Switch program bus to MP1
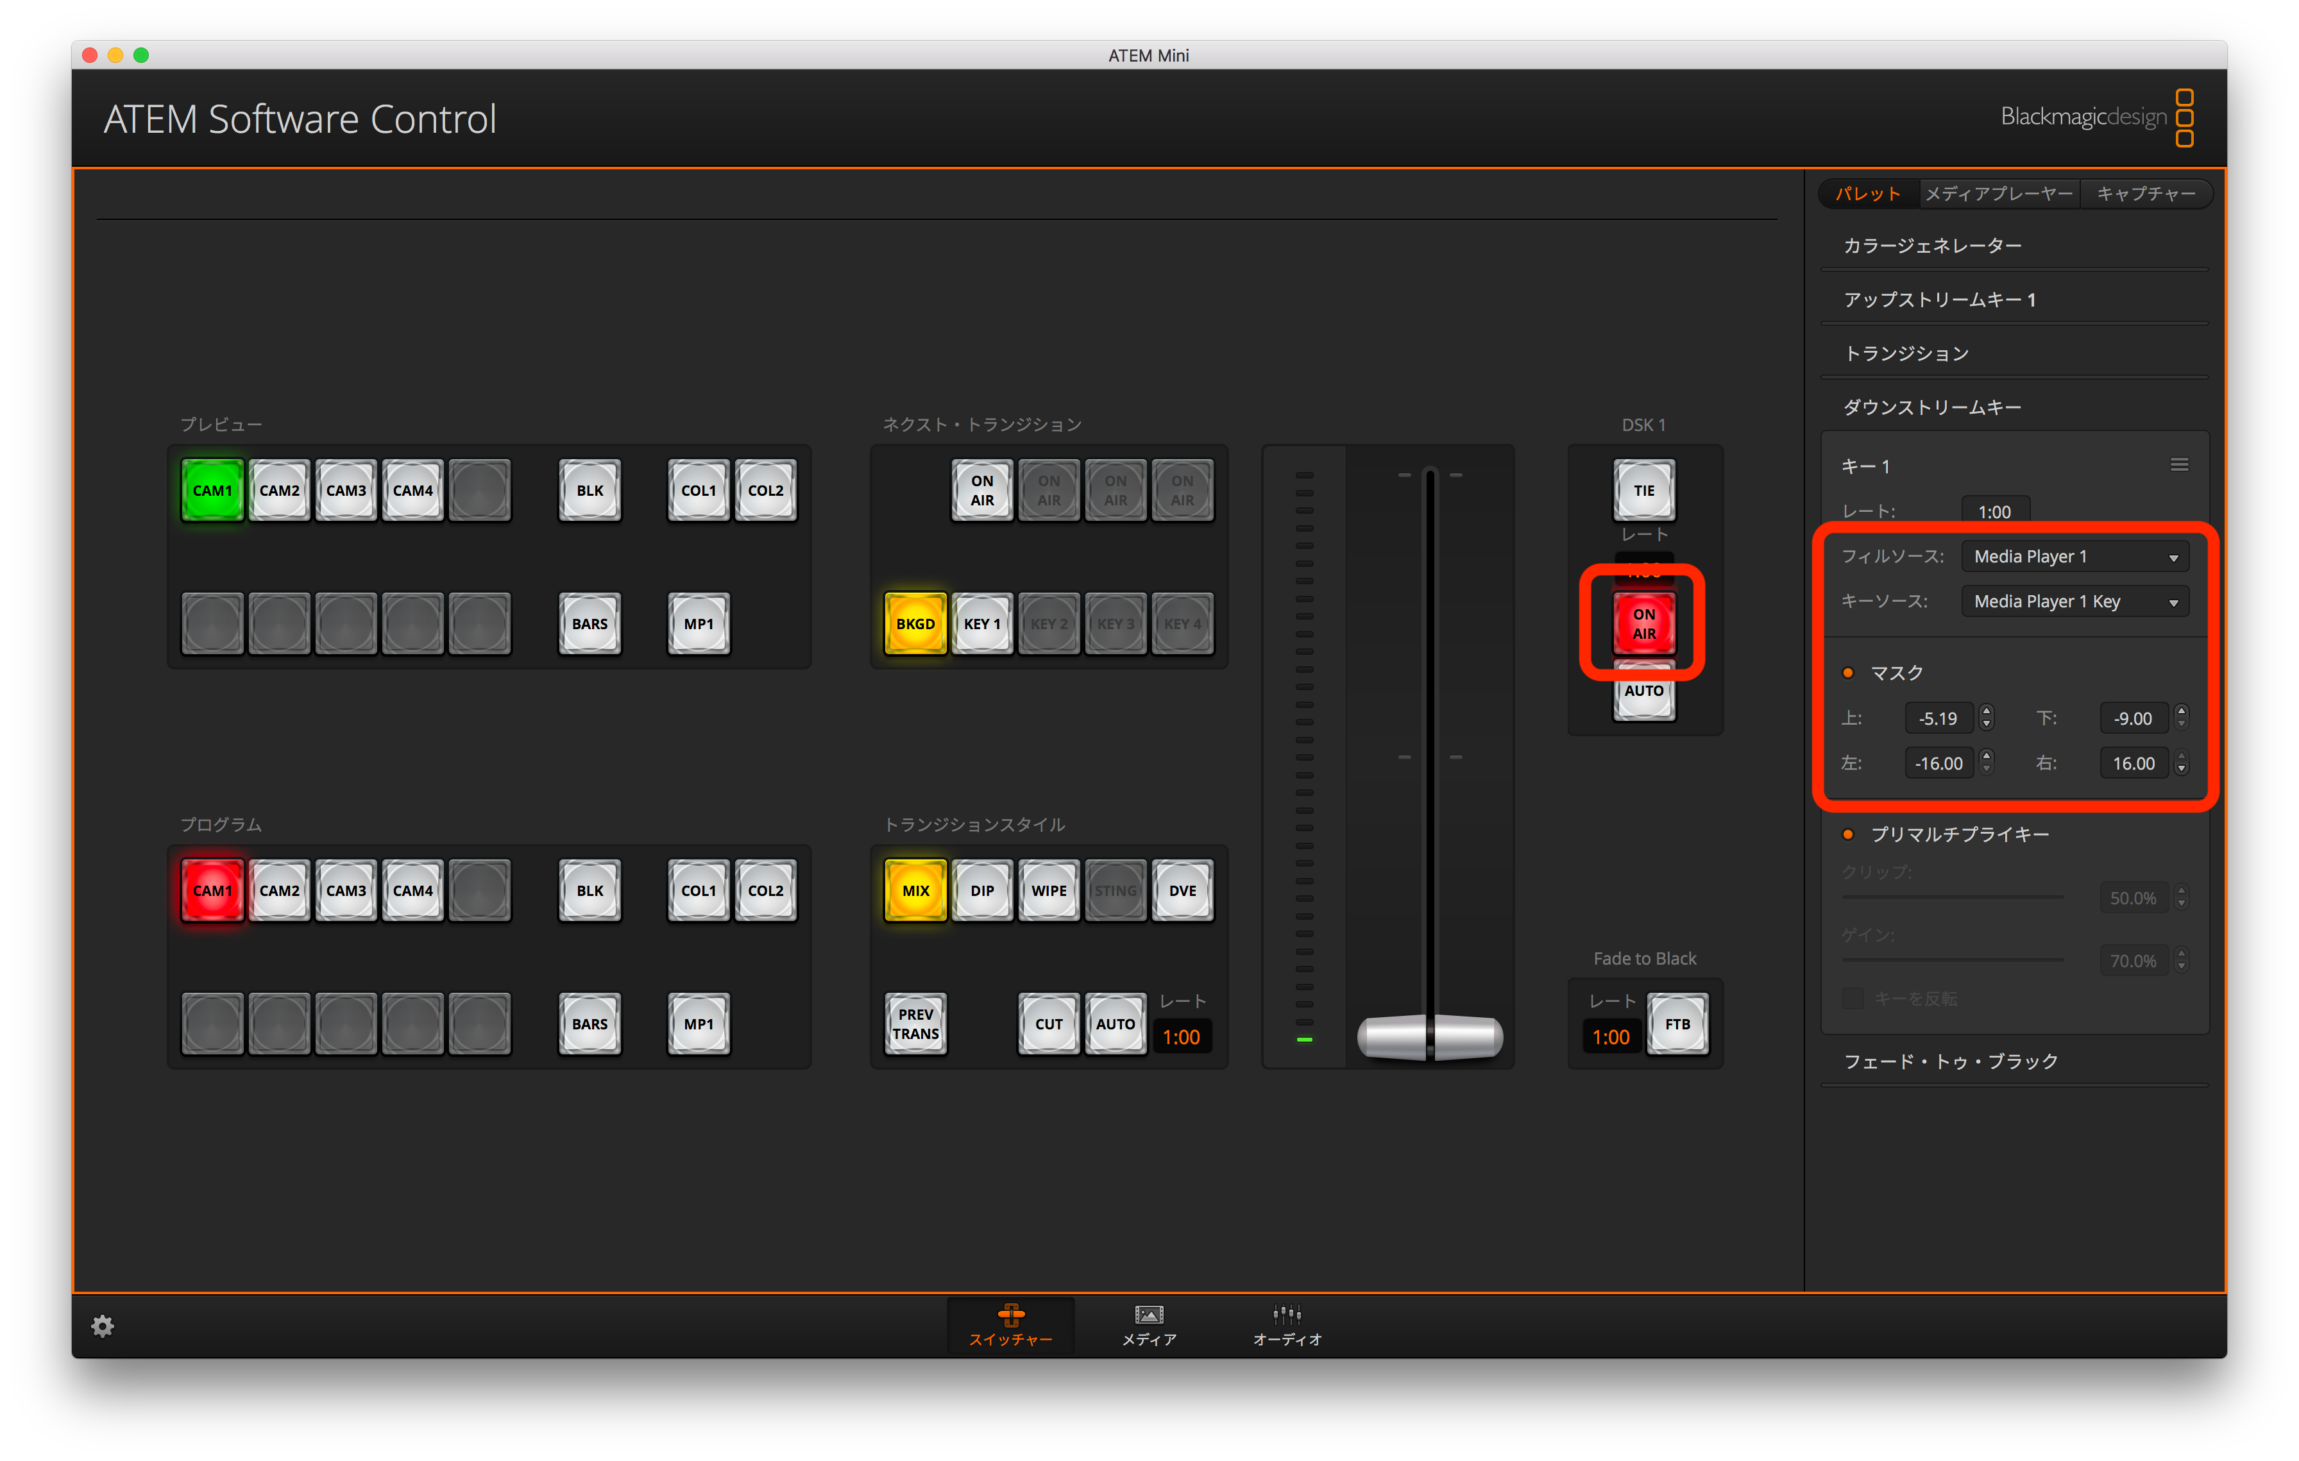 pos(698,1024)
